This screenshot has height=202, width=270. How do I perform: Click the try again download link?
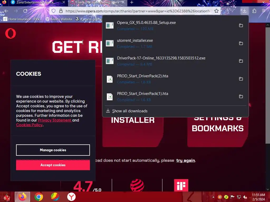[186, 160]
